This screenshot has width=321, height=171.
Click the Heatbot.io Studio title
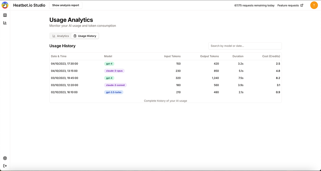[29, 5]
